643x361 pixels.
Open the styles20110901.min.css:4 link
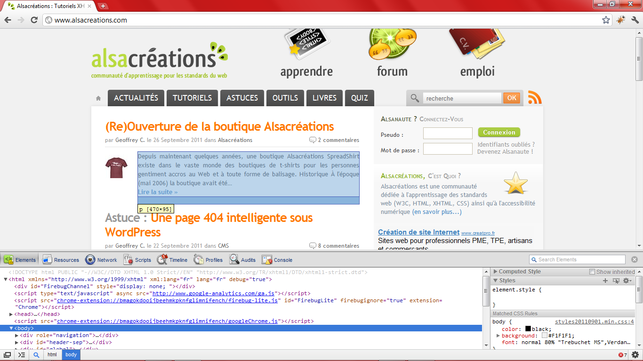pyautogui.click(x=595, y=322)
